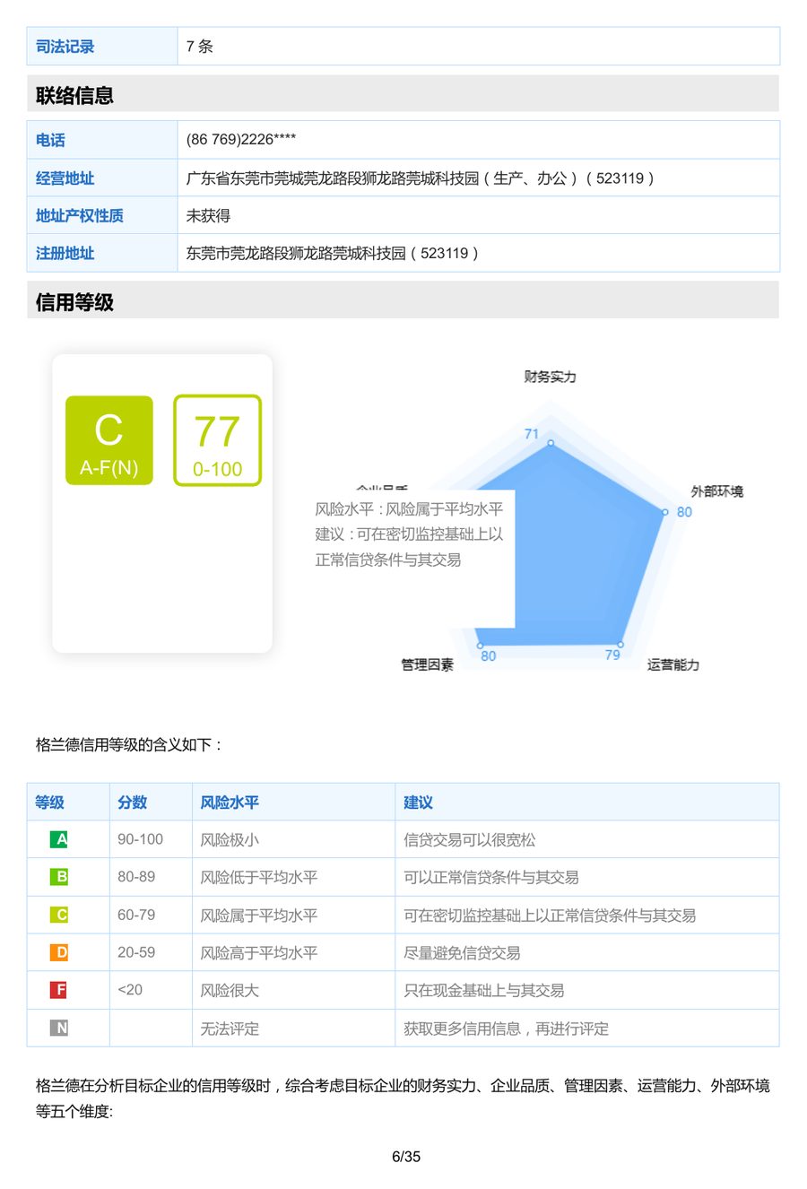
Task: Click the tooltip text 风险水平：风险属于平均水平
Action: point(409,509)
